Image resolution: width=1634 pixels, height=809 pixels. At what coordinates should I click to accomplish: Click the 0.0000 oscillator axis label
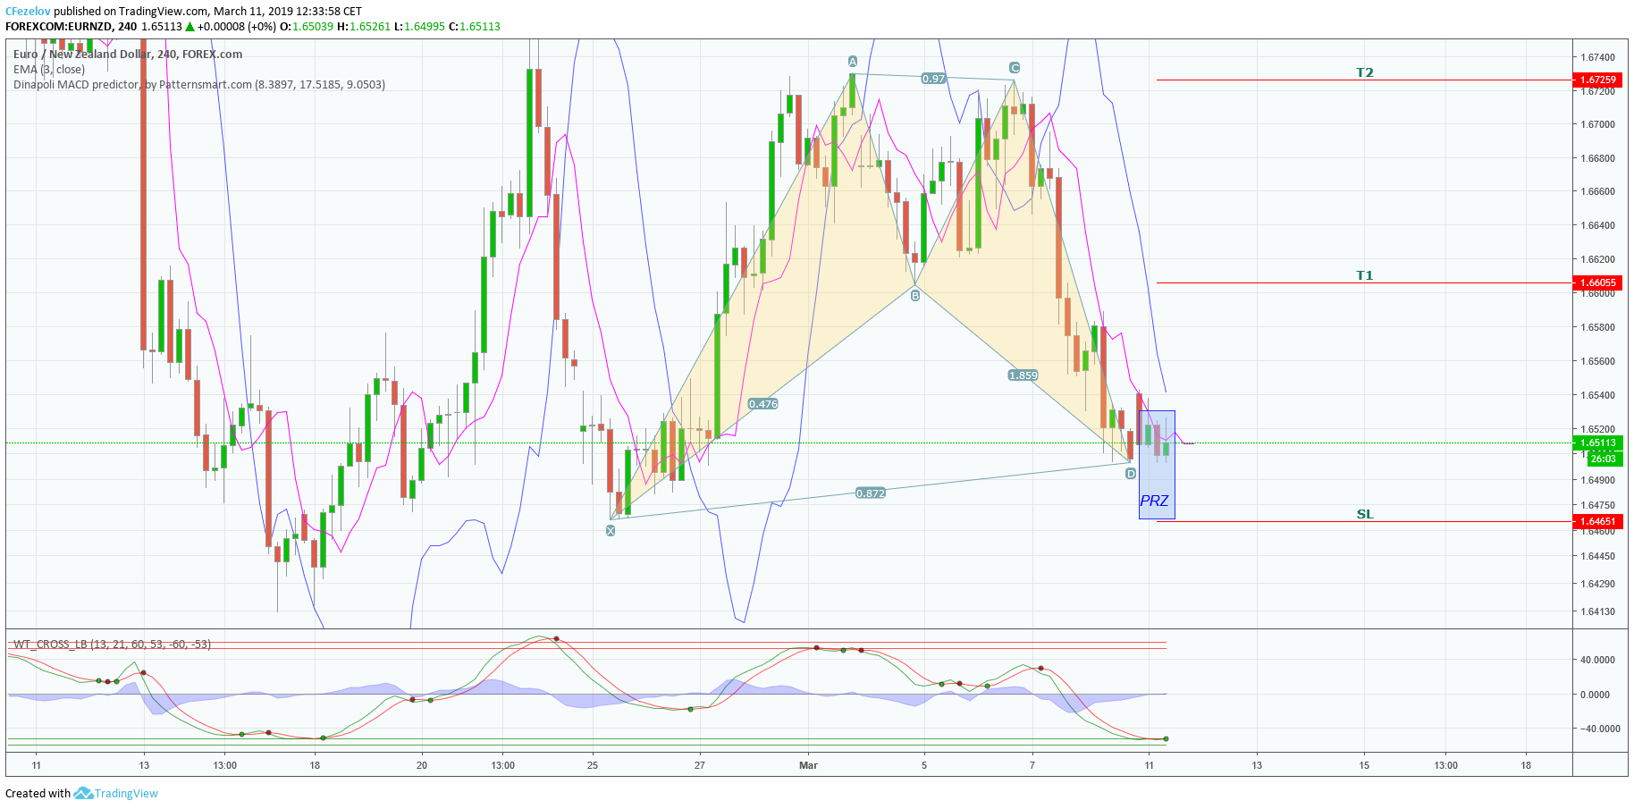tap(1596, 695)
